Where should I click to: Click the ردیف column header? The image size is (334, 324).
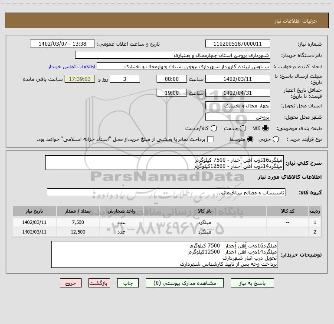(315, 211)
